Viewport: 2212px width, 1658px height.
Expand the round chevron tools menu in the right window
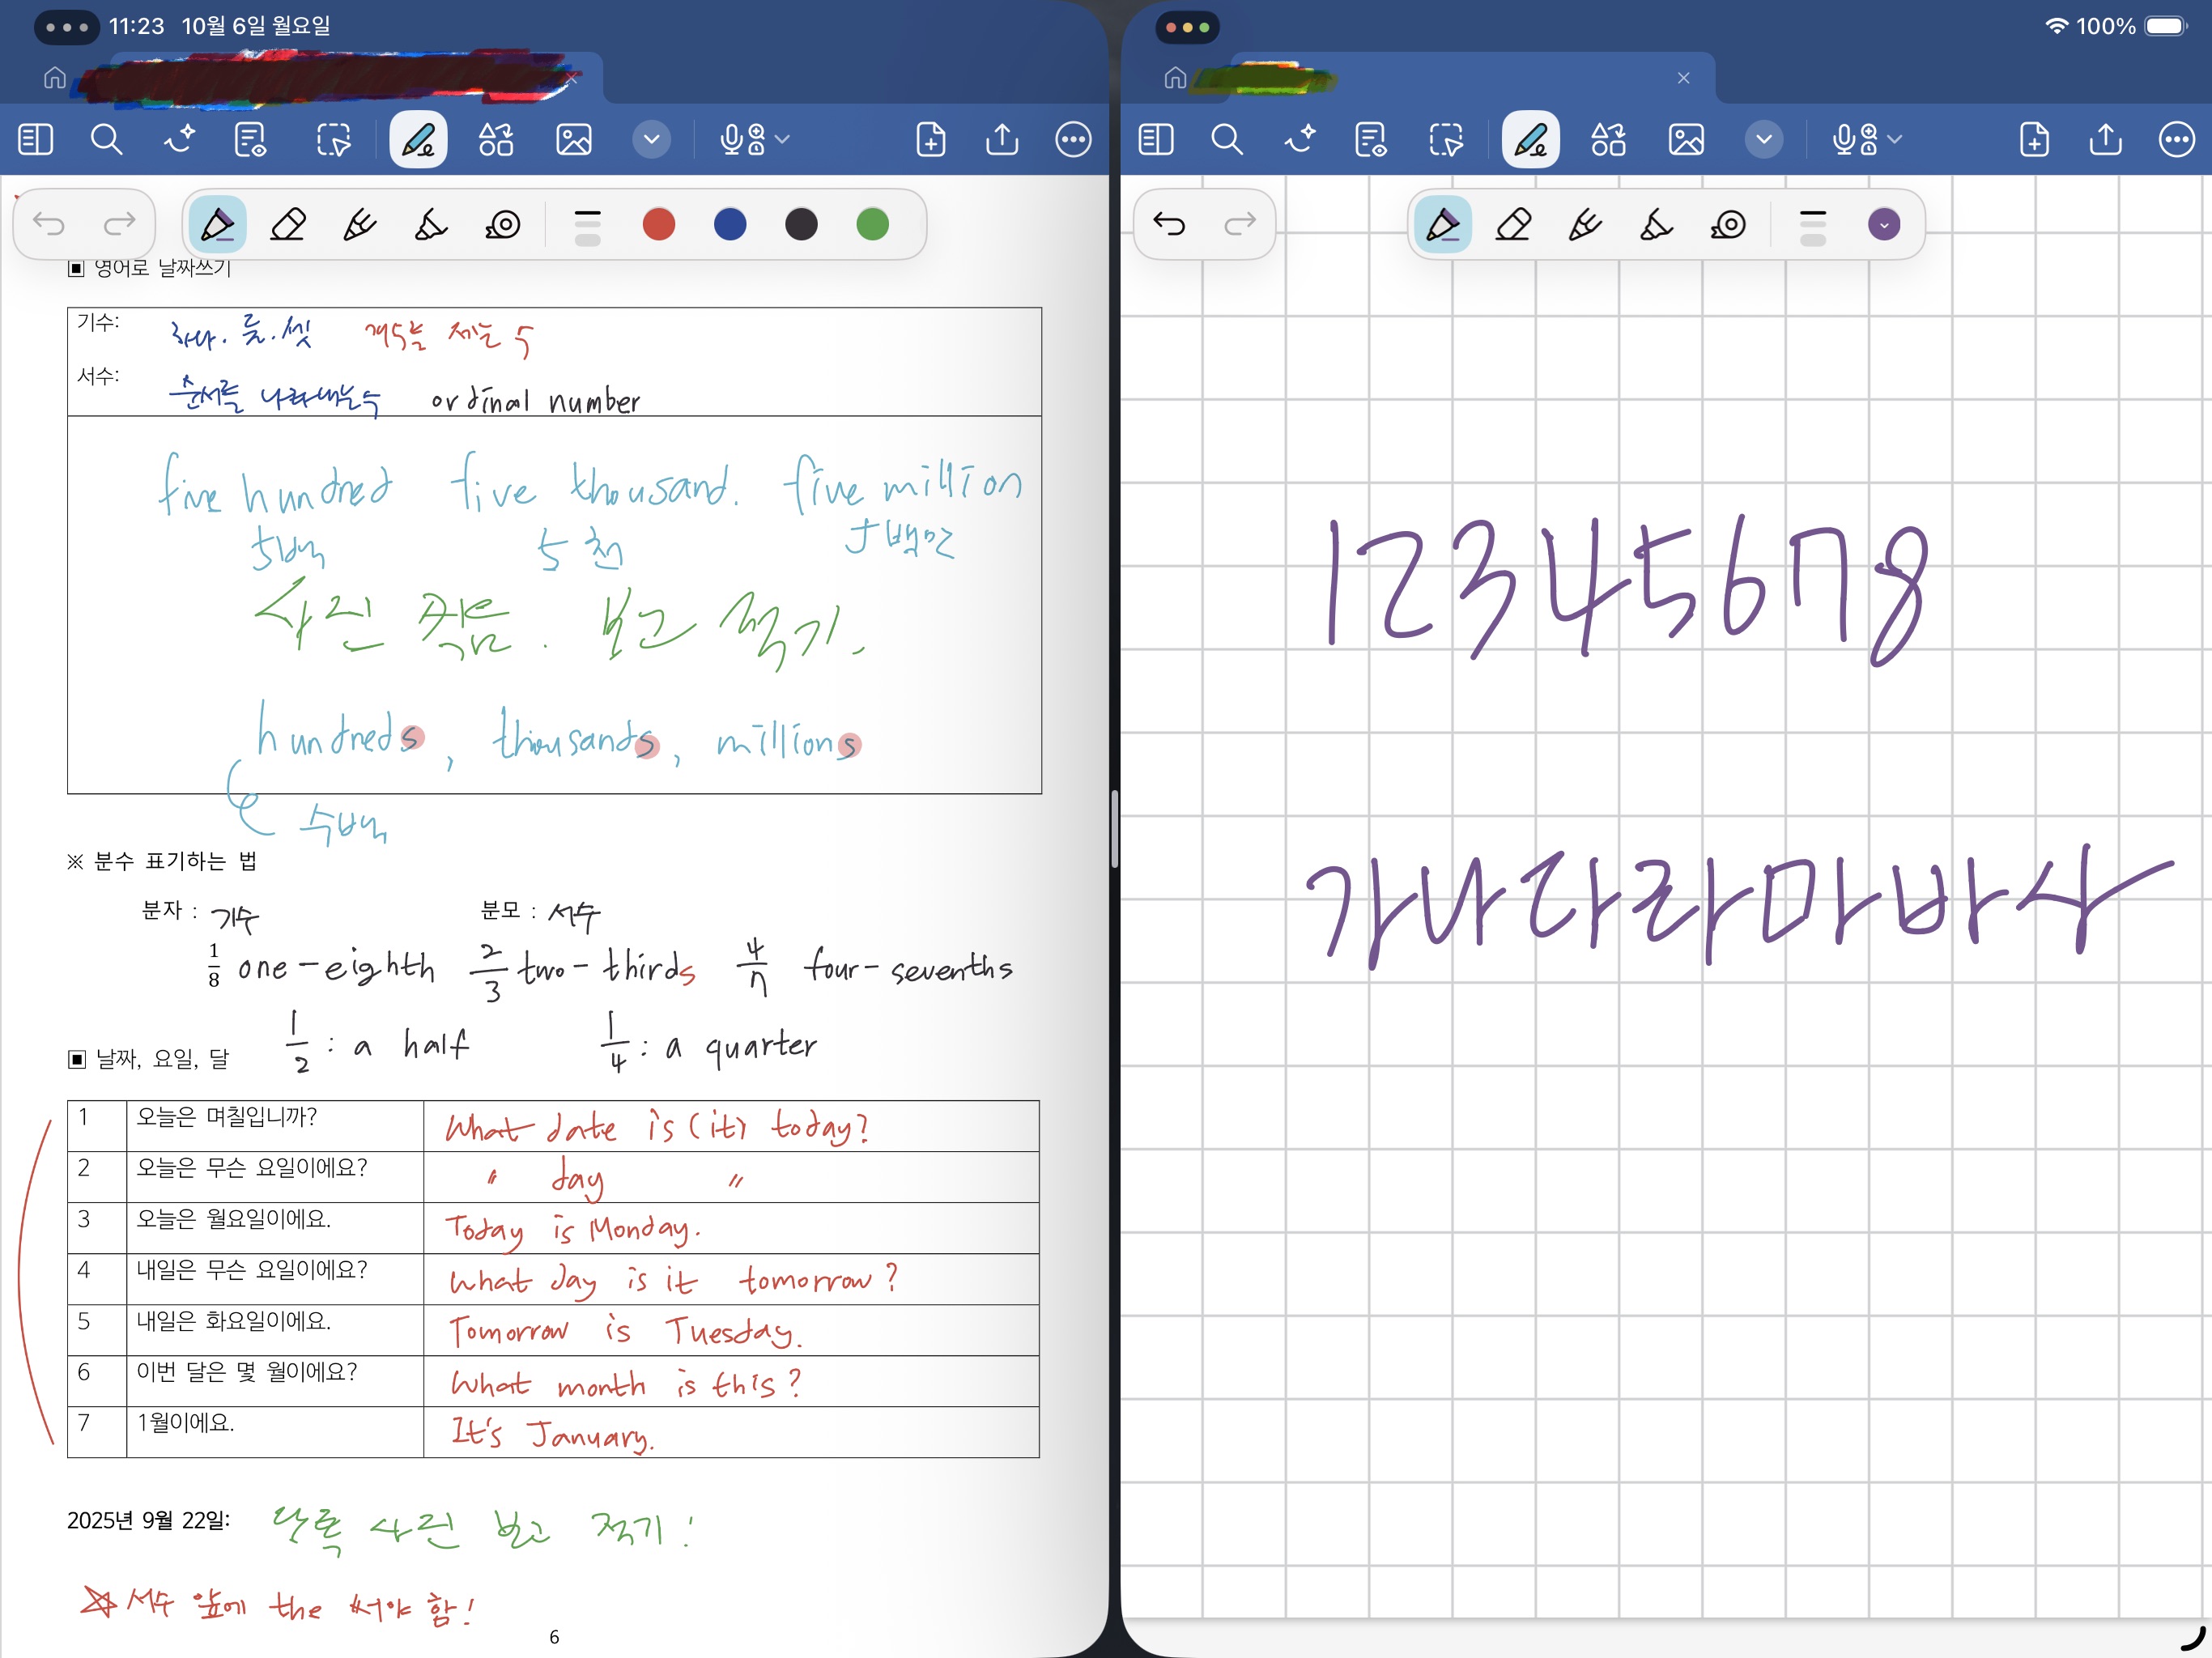click(x=1764, y=139)
